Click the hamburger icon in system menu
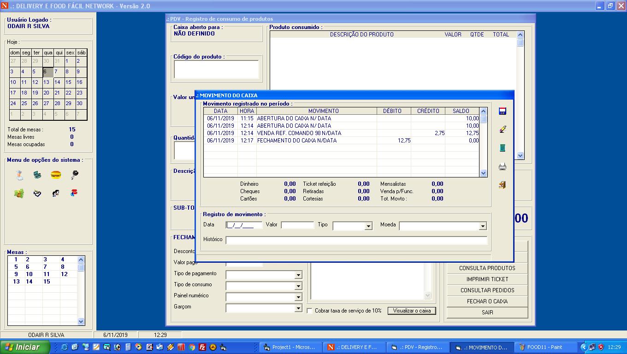 pyautogui.click(x=56, y=175)
